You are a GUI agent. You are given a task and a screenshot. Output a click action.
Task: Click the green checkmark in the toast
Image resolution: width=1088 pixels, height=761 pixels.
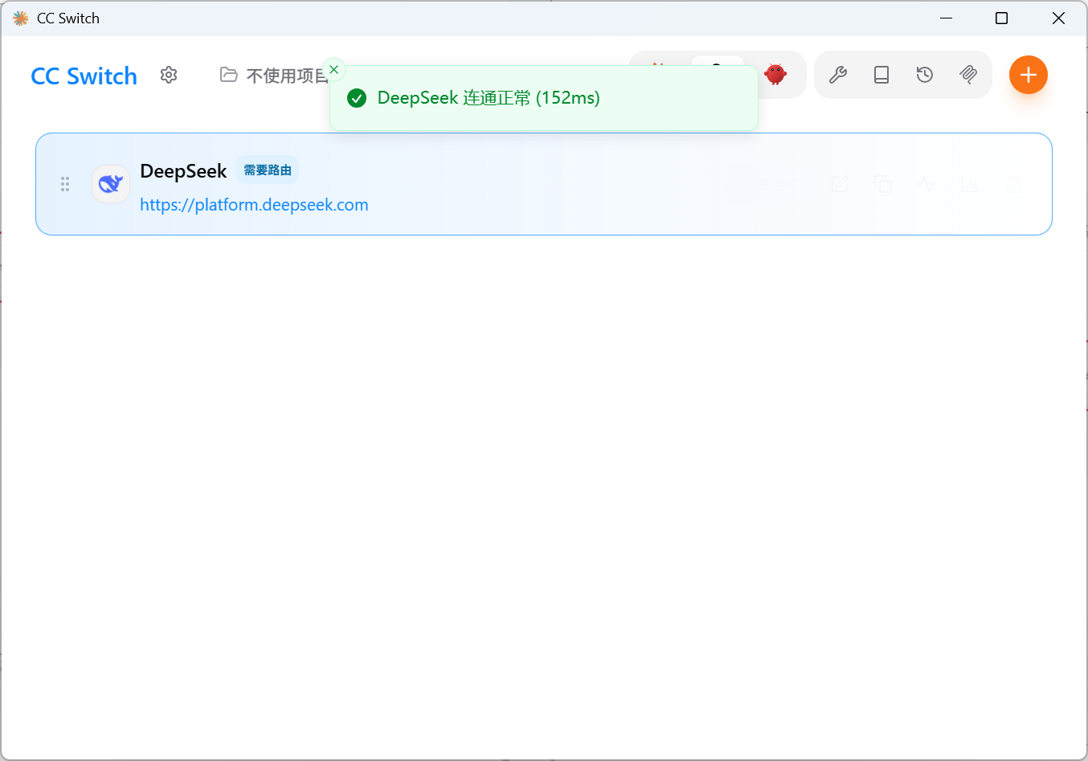click(357, 98)
